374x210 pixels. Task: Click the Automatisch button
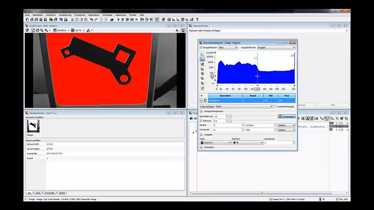pyautogui.click(x=286, y=116)
